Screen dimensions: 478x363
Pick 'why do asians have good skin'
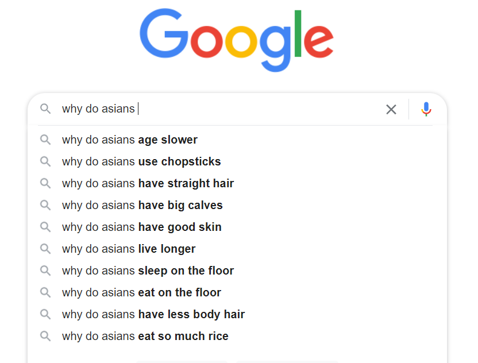237,227
